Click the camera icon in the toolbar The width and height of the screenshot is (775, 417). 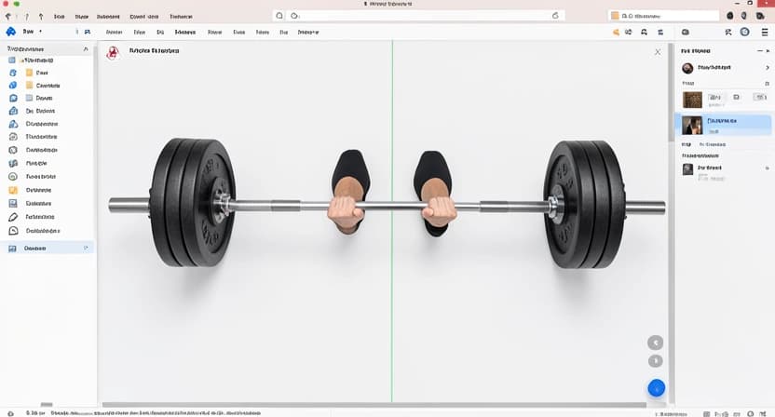pos(685,33)
